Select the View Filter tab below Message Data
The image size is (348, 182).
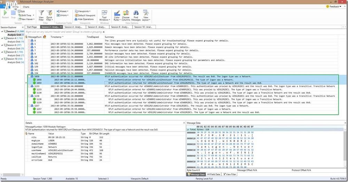(x=230, y=174)
